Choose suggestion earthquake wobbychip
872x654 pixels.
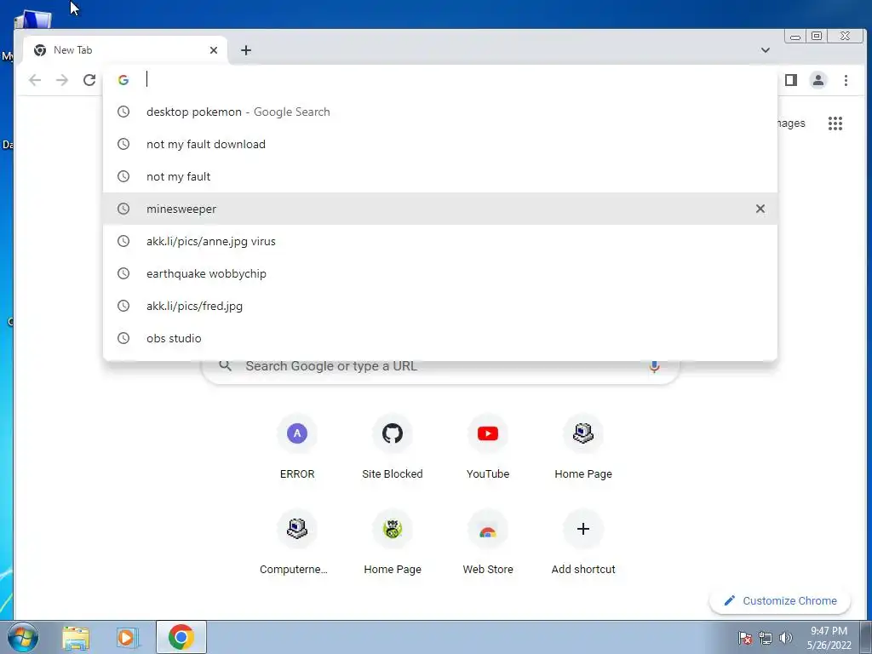click(440, 273)
